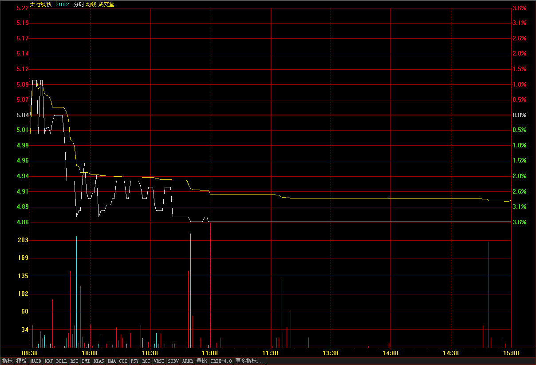Viewport: 536px width, 365px height.
Task: Switch to BOLL indicator
Action: 62,361
